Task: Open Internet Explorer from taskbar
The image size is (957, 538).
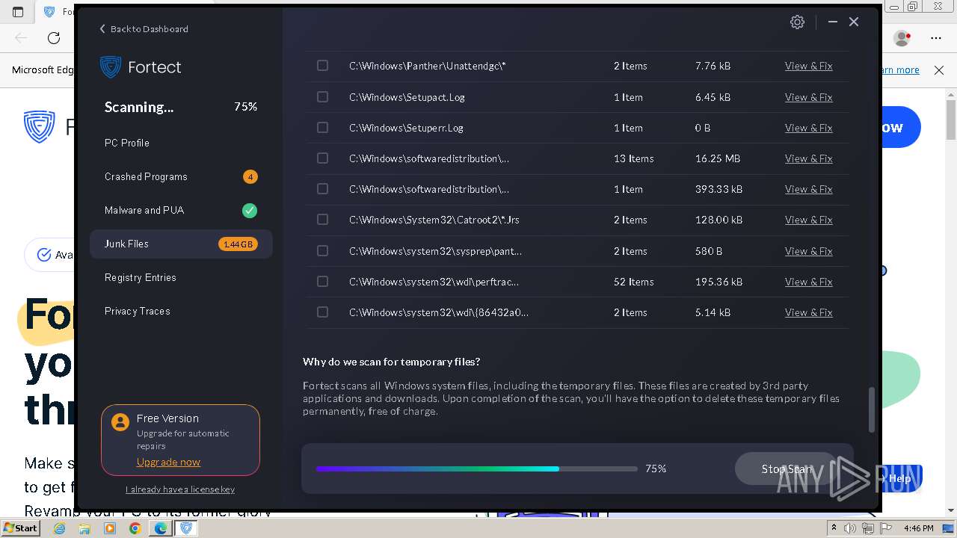Action: point(59,528)
